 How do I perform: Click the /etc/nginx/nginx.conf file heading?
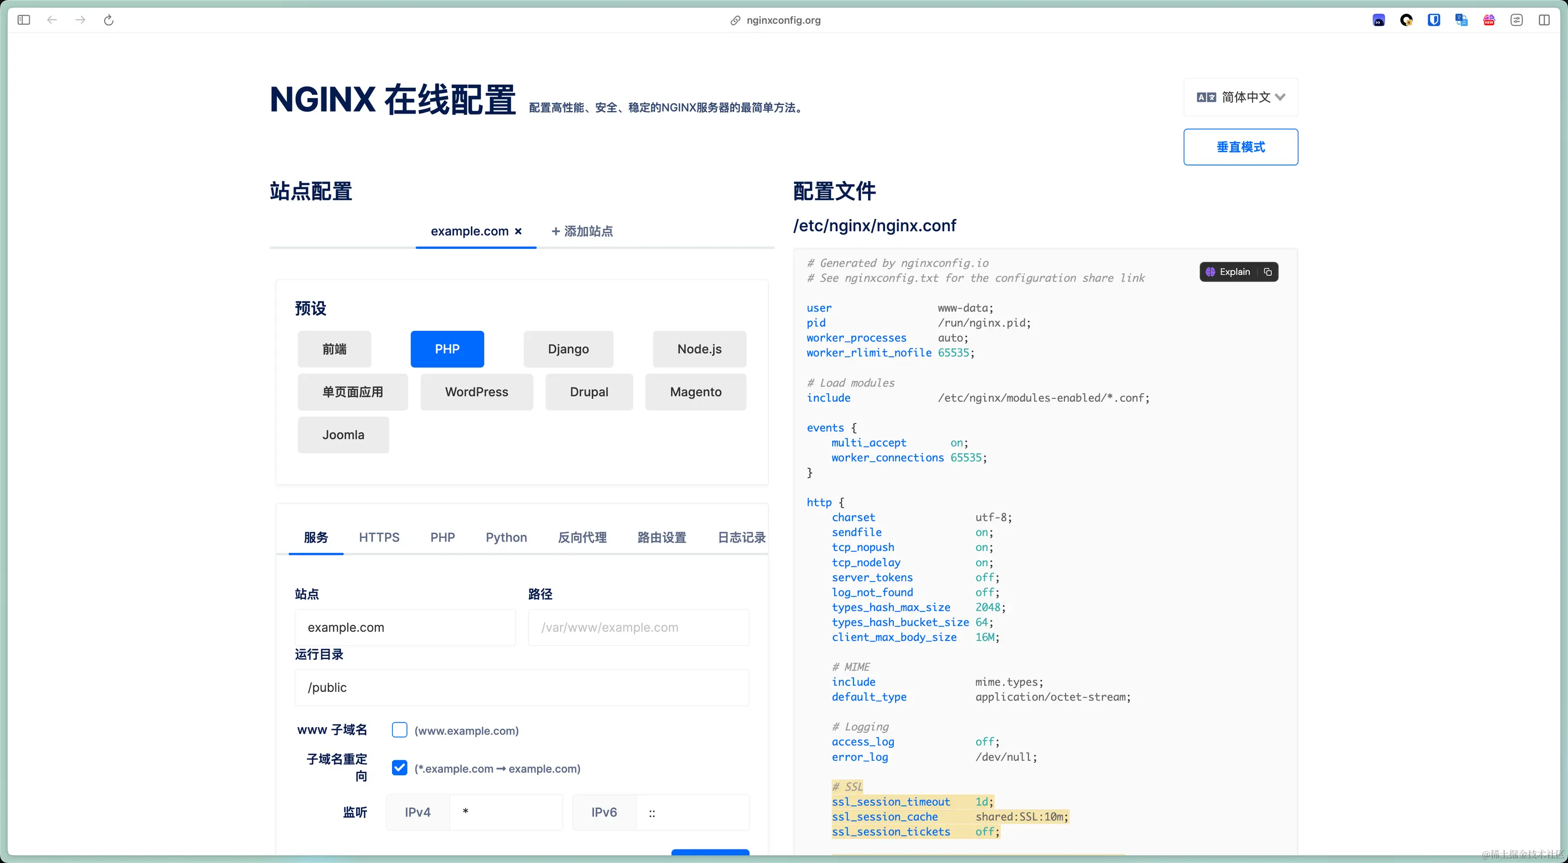pyautogui.click(x=875, y=225)
